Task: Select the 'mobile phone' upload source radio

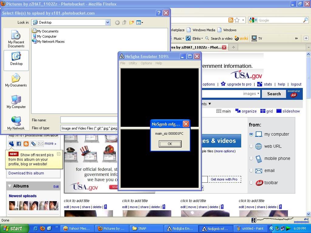Action: click(x=251, y=158)
